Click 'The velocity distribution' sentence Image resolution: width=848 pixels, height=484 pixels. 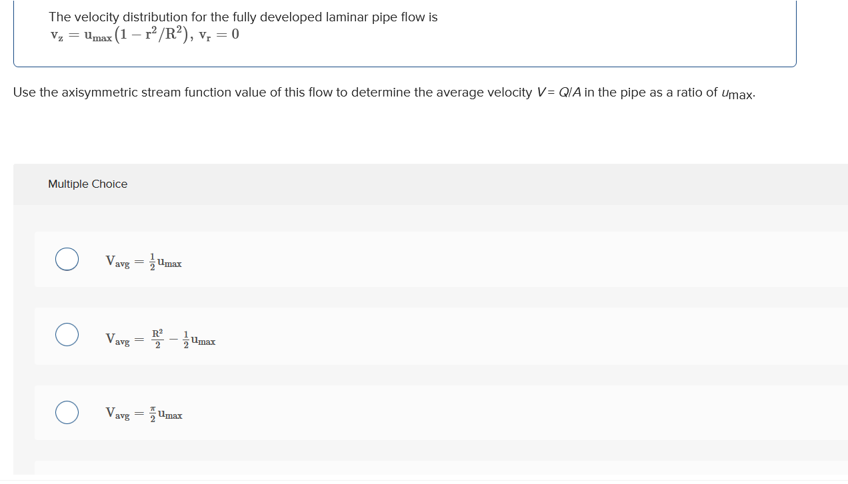(x=243, y=17)
